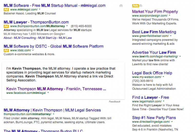Expand dropdown arrow next to www.idstc.com/
The width and height of the screenshot is (195, 132).
pos(33,50)
